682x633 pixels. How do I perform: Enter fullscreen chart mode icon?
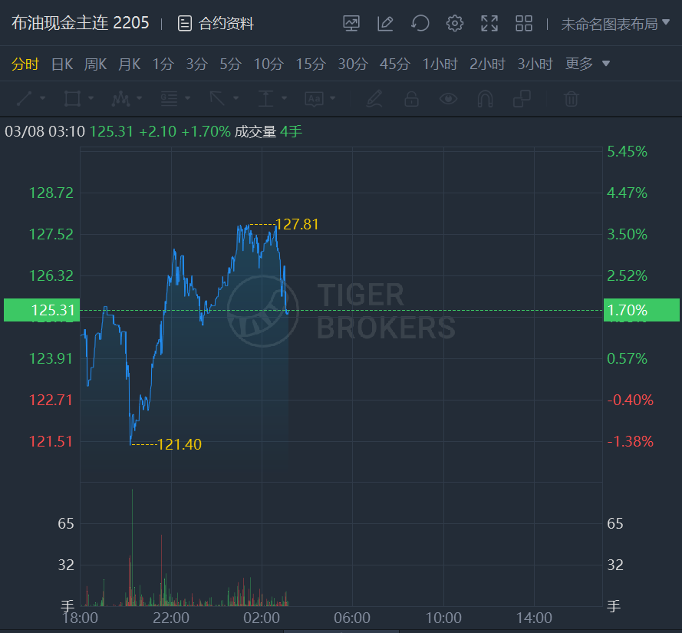click(489, 23)
